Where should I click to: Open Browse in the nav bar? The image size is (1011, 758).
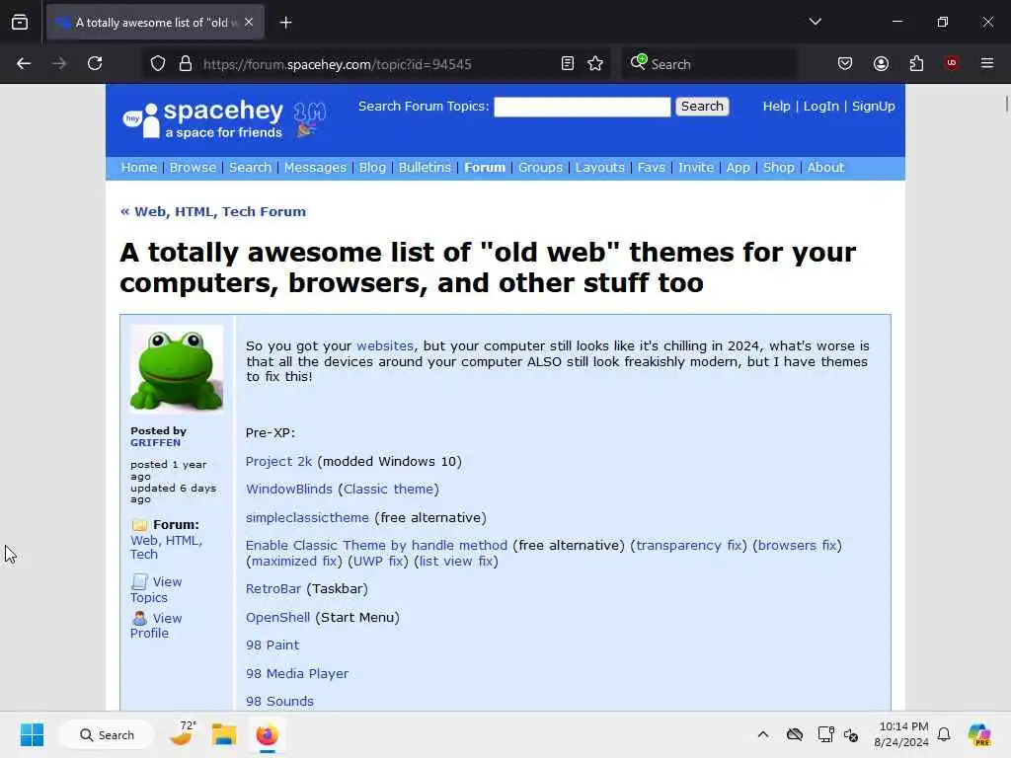[x=193, y=168]
